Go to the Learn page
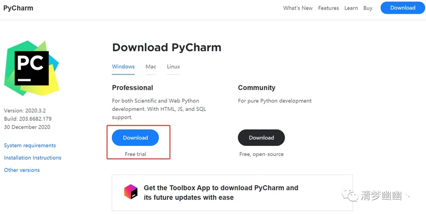 point(351,8)
